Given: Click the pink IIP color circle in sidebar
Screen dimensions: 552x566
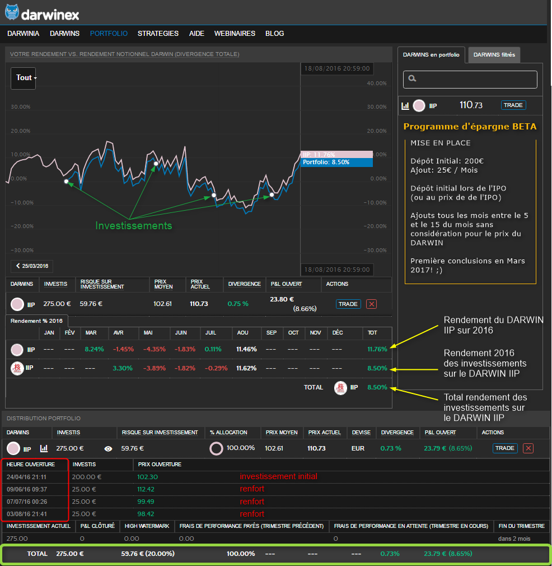Looking at the screenshot, I should click(x=419, y=105).
